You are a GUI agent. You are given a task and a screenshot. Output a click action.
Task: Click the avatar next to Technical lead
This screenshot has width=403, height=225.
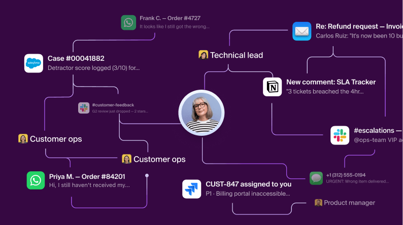pyautogui.click(x=204, y=55)
